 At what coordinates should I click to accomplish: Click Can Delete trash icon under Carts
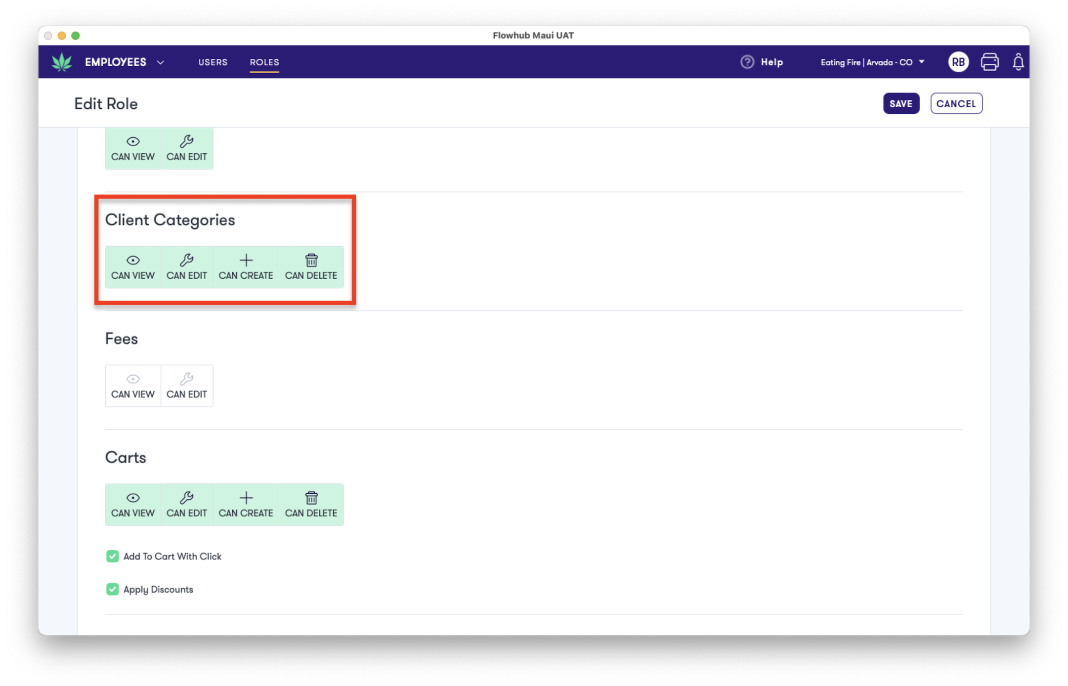(311, 504)
